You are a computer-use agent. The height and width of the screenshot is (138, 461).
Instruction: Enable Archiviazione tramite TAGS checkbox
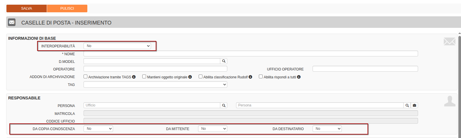point(86,77)
